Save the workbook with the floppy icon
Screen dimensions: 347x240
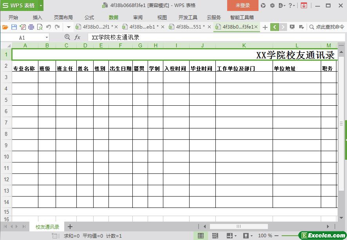[x=14, y=27]
